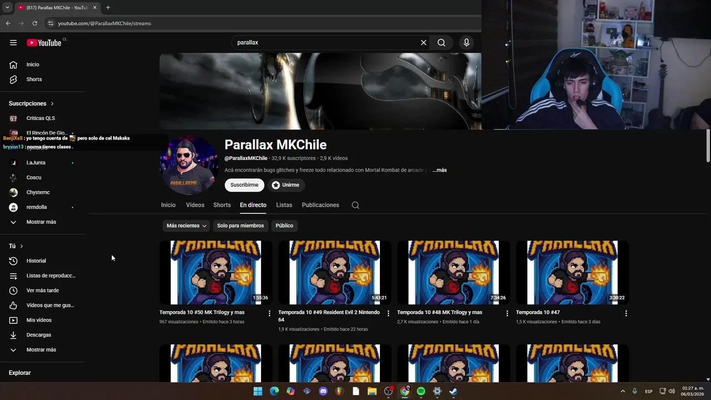
Task: Open options for Temporada 10 #48 video
Action: (x=507, y=313)
